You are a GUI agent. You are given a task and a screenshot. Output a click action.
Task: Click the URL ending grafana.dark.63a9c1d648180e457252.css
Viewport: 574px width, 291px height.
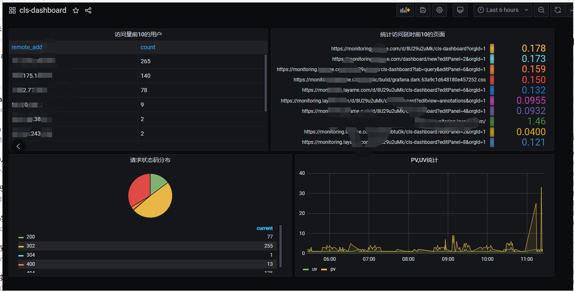389,80
